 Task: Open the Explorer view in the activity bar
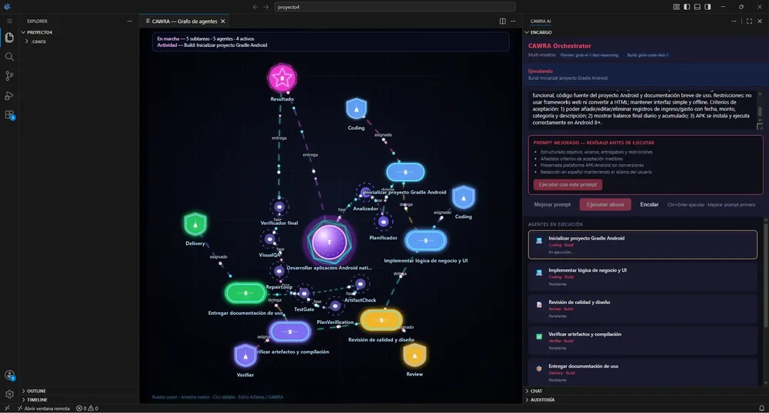[x=9, y=38]
